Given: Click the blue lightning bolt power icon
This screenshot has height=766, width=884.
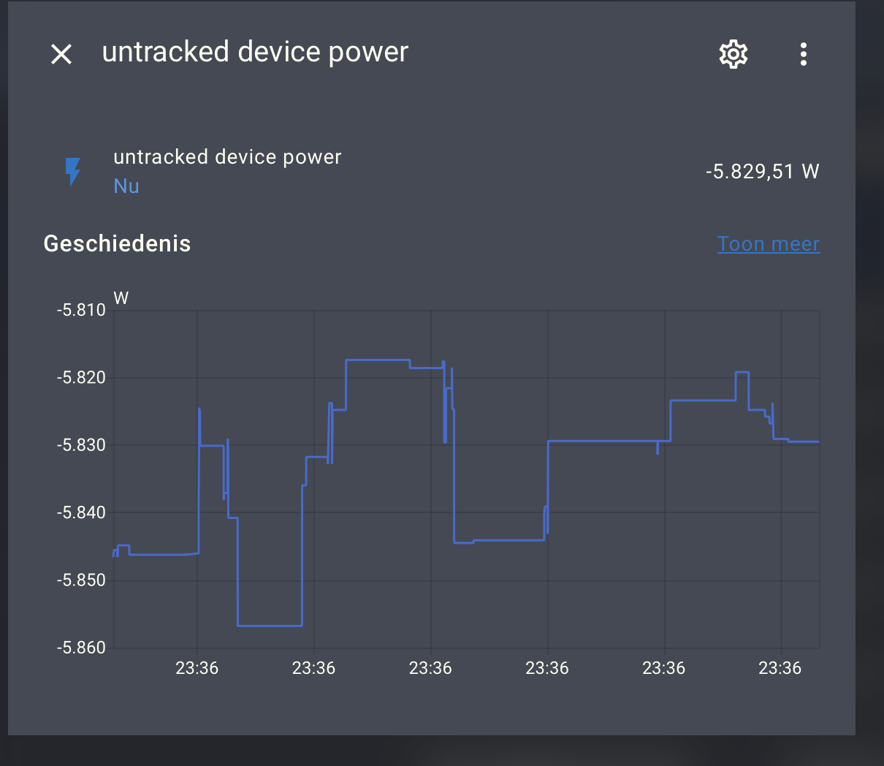Looking at the screenshot, I should [72, 172].
